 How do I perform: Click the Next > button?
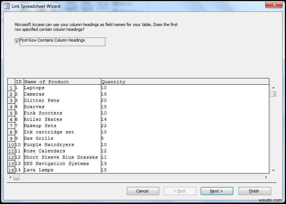217,191
